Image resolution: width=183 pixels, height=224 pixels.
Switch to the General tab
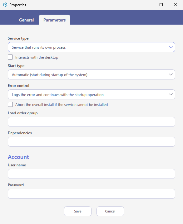click(x=26, y=20)
